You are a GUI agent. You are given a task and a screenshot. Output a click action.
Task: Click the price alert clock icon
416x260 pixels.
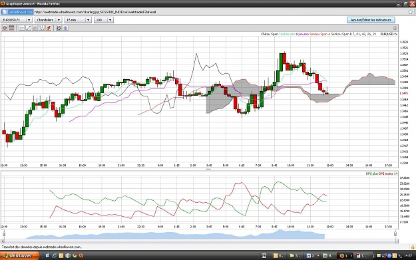point(59,28)
